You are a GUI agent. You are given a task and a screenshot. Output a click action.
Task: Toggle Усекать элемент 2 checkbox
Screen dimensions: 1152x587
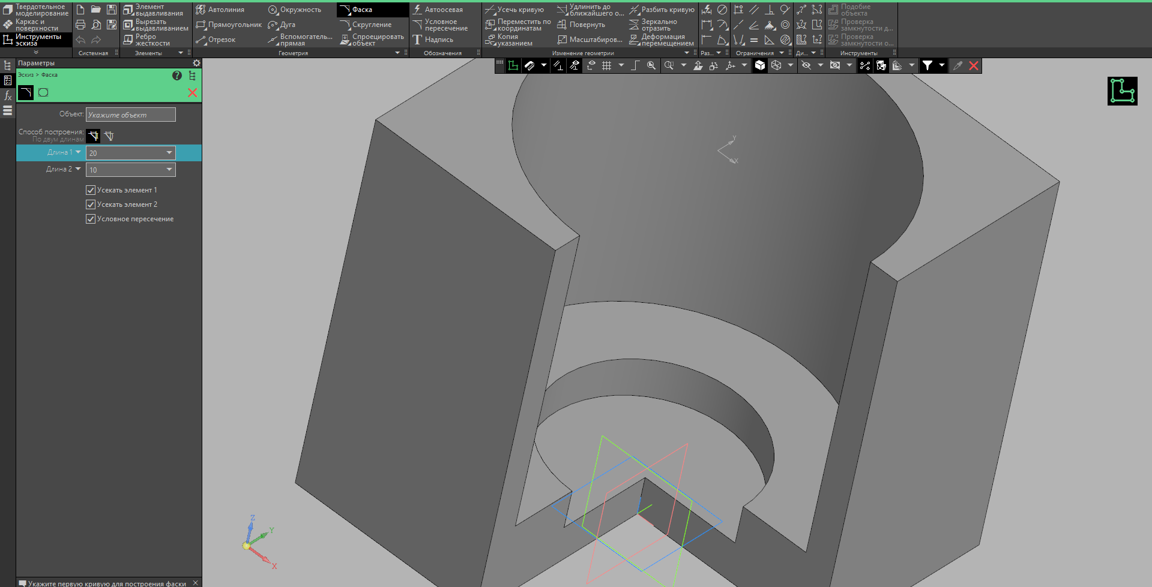[x=91, y=204]
